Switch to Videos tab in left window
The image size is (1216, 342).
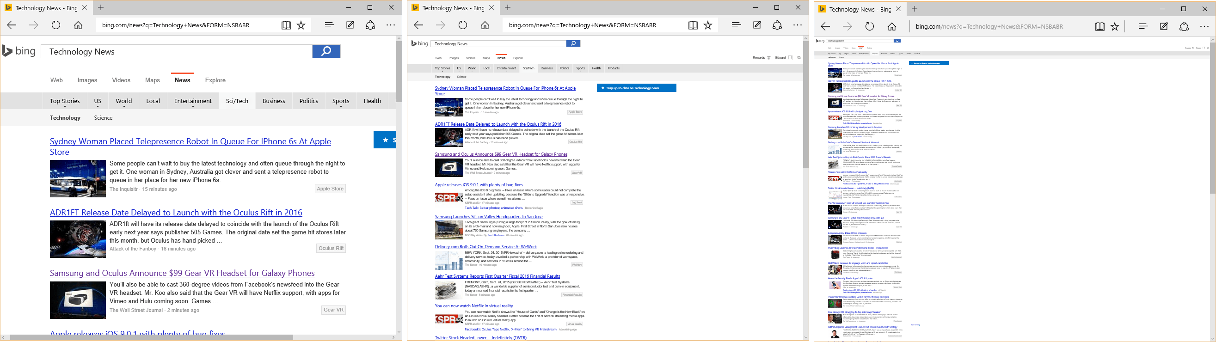(x=121, y=80)
